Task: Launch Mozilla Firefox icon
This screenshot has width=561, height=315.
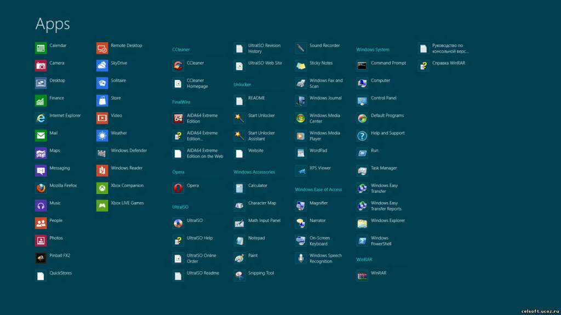Action: [x=41, y=188]
